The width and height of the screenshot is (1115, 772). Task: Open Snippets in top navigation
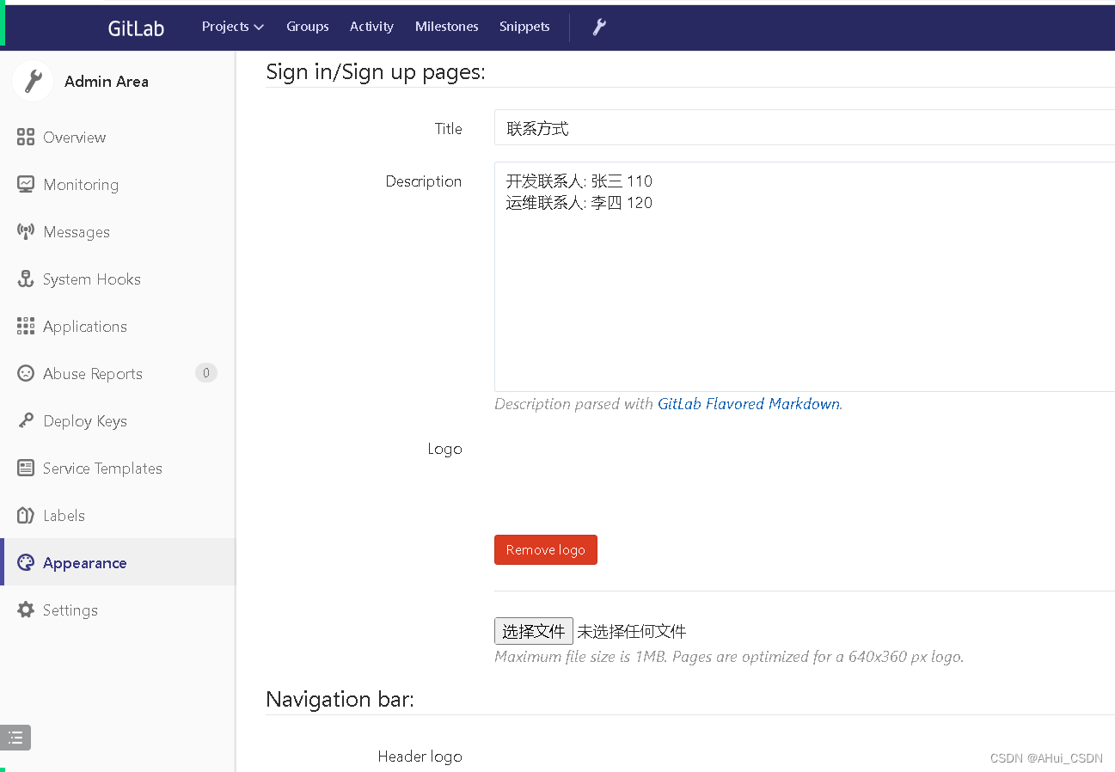[x=524, y=27]
